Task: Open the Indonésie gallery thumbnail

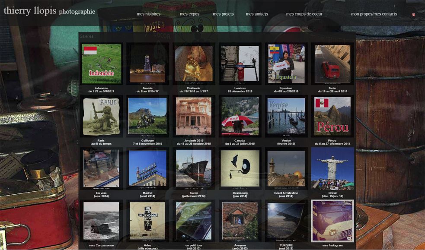Action: point(102,64)
